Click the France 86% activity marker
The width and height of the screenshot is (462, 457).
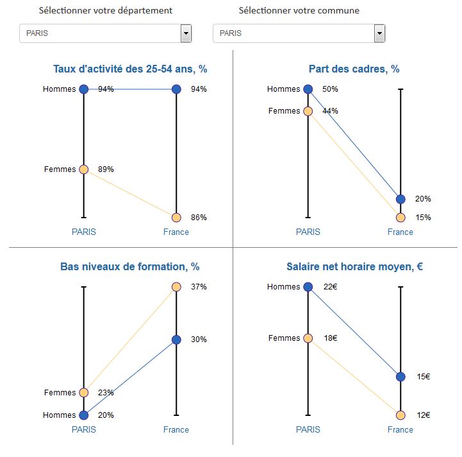(x=176, y=218)
